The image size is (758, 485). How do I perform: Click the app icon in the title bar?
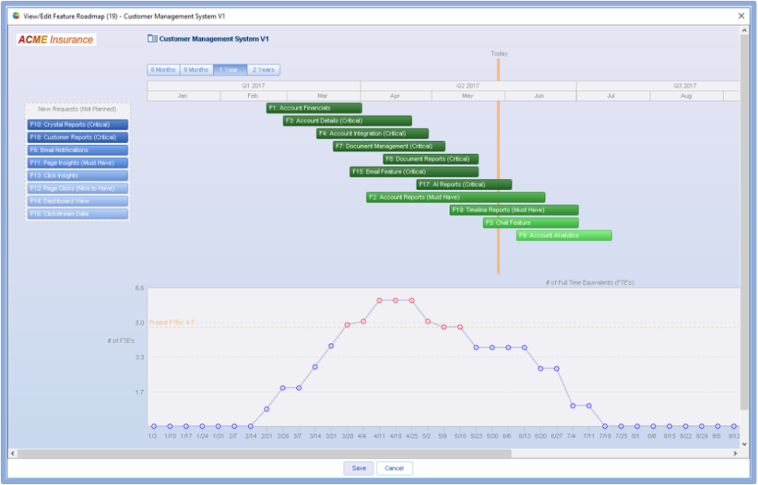16,16
